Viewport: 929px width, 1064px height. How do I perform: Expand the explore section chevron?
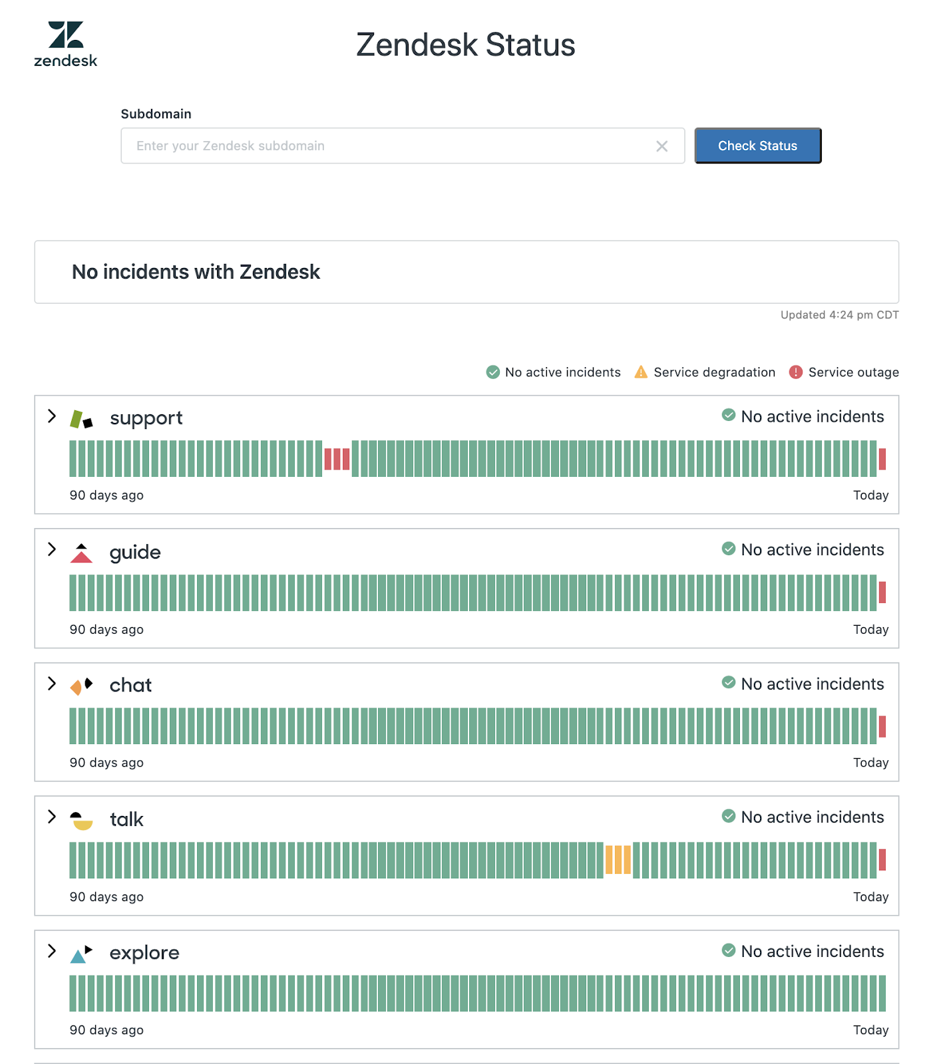[x=52, y=951]
